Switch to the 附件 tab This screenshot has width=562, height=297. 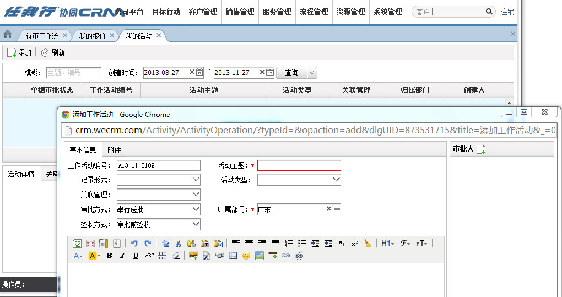click(x=114, y=150)
